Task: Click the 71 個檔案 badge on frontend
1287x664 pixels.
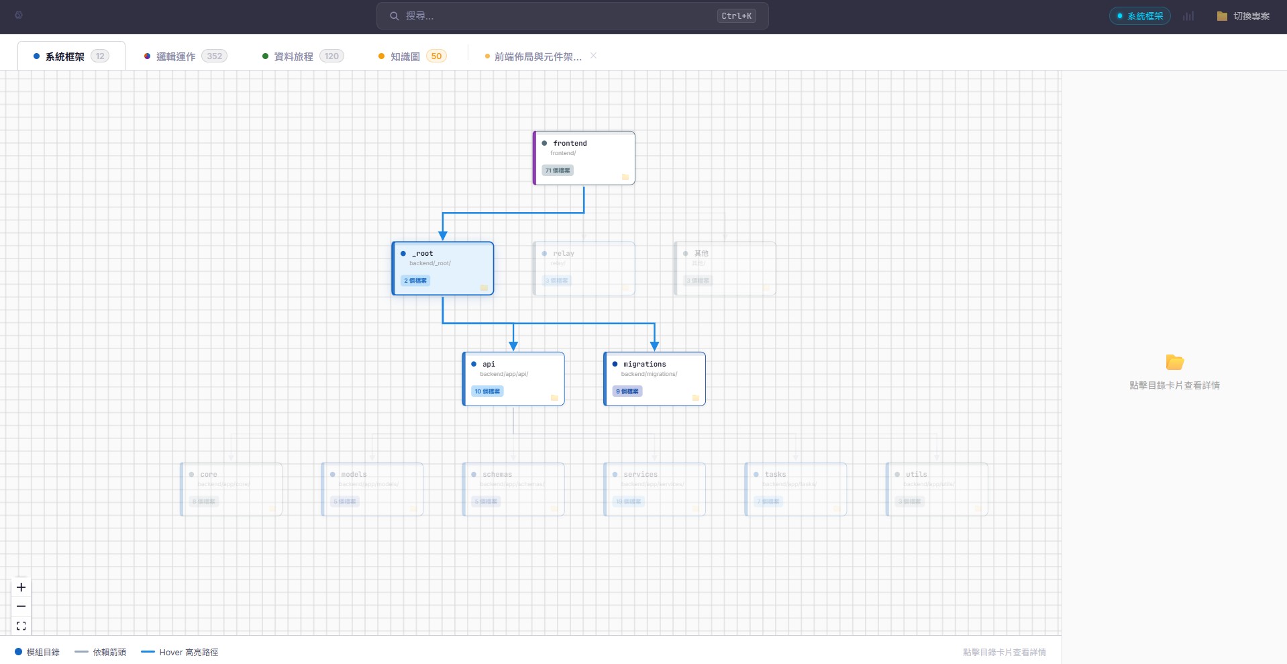Action: click(x=558, y=170)
